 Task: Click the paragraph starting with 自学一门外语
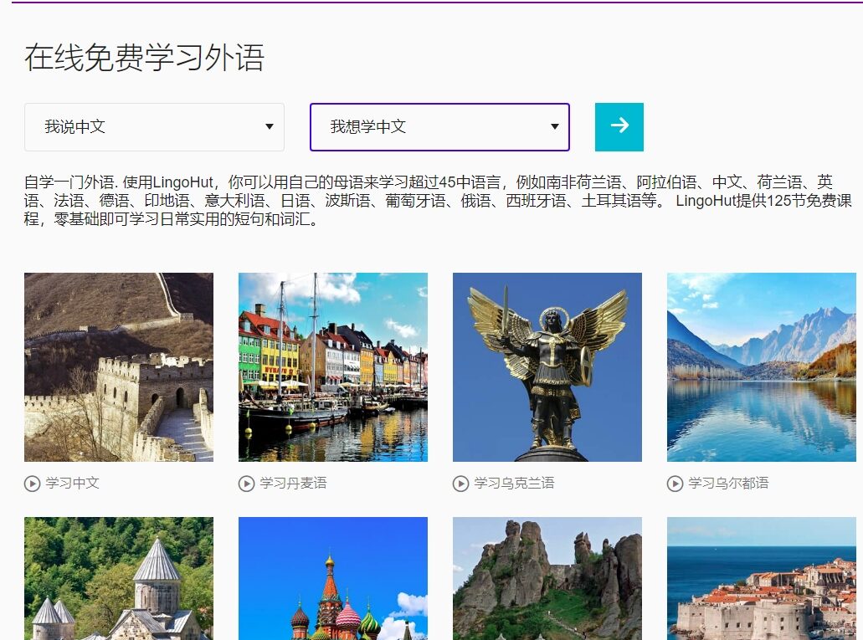(438, 200)
